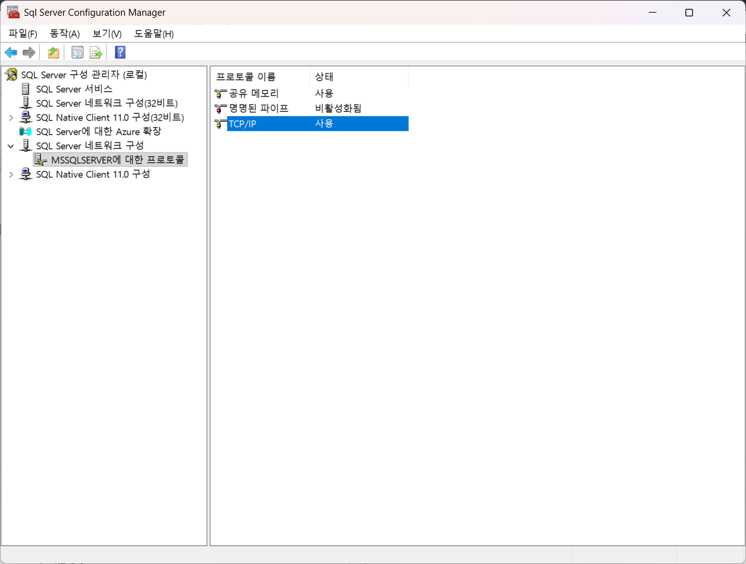Click the SQL Server 구성 관리자 root icon

pos(11,74)
